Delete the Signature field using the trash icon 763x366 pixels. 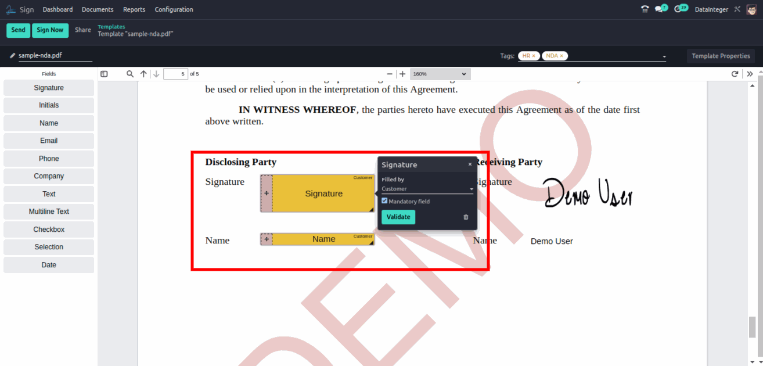pyautogui.click(x=465, y=217)
